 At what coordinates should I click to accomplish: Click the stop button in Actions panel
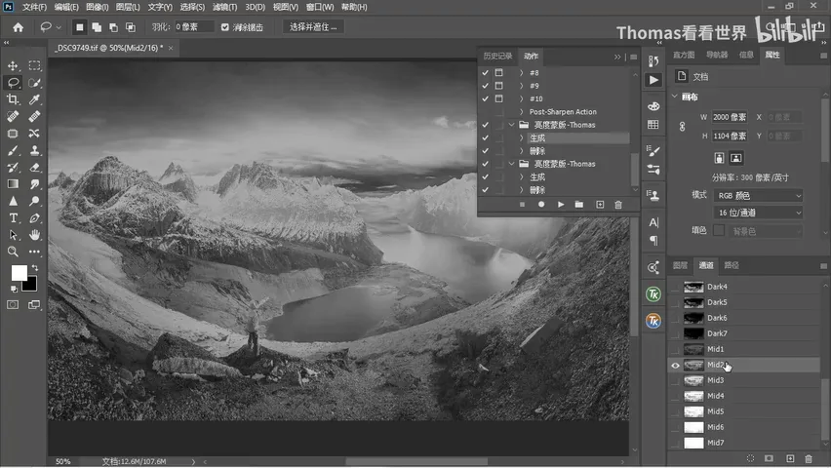tap(522, 205)
